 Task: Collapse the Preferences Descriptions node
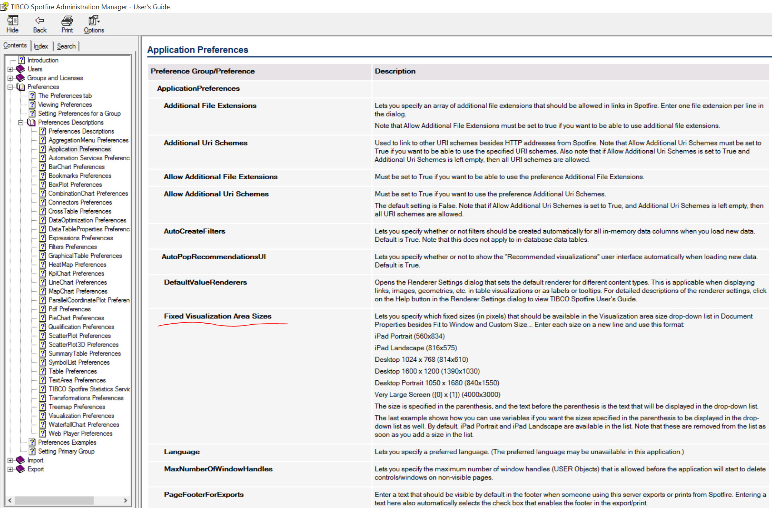click(x=21, y=123)
